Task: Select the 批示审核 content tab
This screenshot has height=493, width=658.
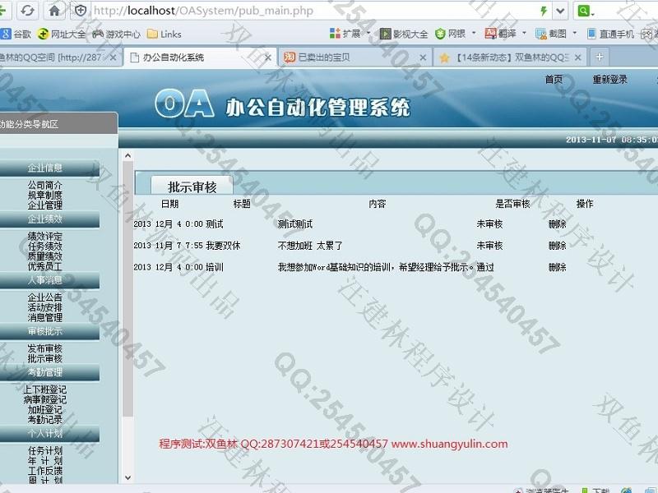Action: click(192, 187)
